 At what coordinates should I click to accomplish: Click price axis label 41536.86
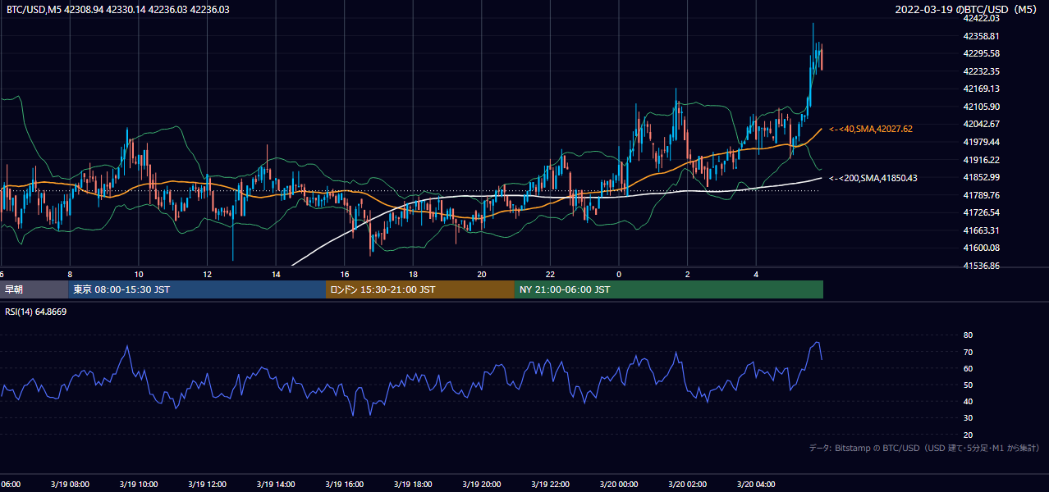pos(982,266)
